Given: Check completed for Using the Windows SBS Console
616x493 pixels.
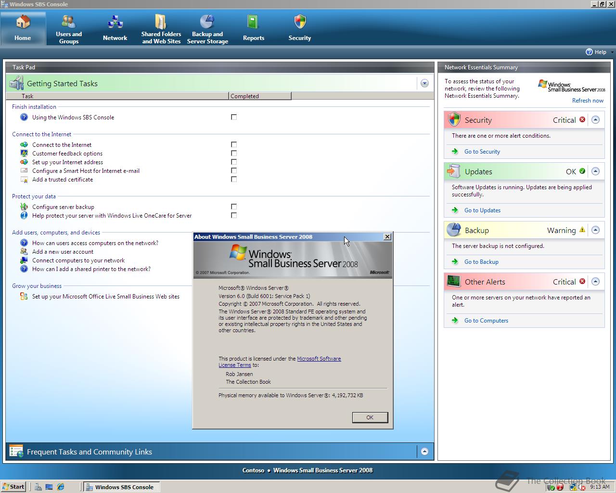Looking at the screenshot, I should click(234, 117).
